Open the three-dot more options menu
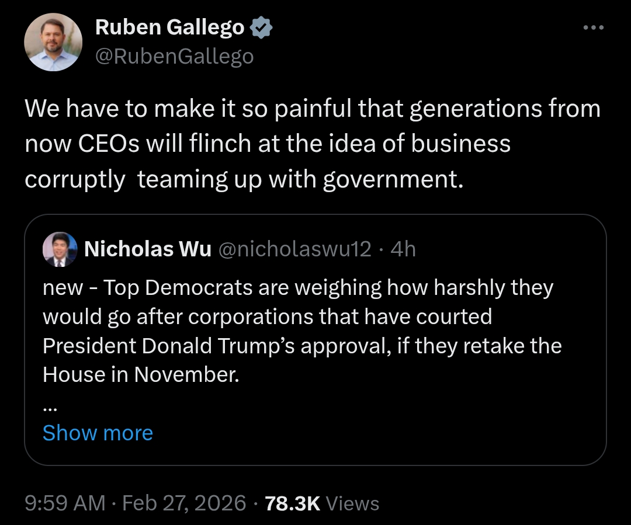 pos(593,28)
